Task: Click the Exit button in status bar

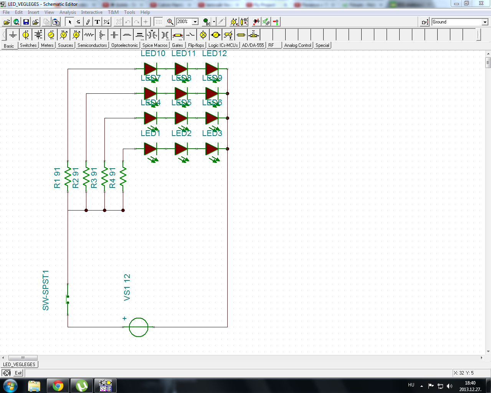Action: coord(18,373)
